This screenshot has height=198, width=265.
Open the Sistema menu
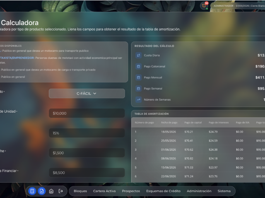[224, 191]
